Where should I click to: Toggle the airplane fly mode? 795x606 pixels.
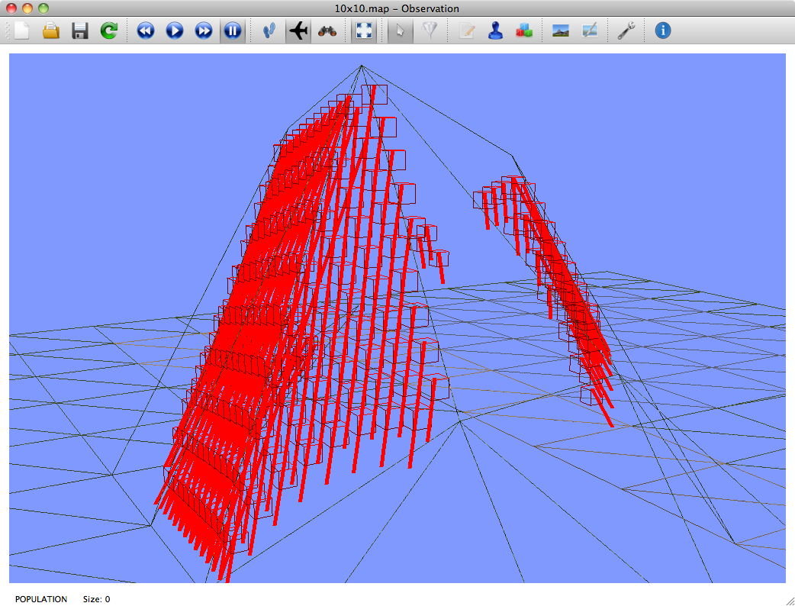click(x=298, y=31)
